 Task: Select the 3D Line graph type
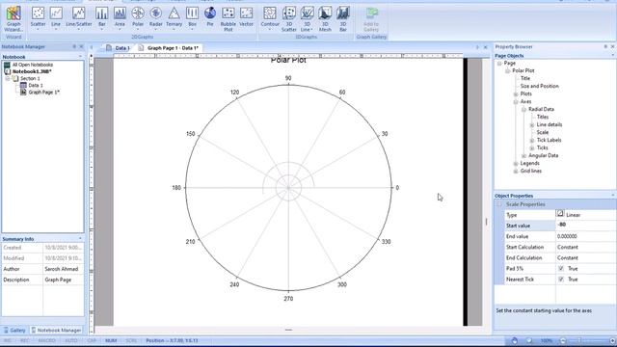307,19
